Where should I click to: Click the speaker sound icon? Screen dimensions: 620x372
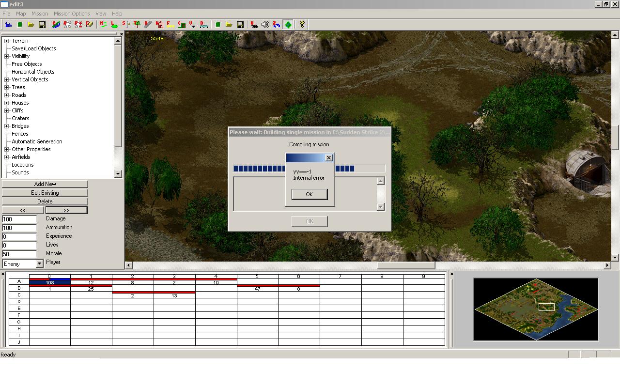pos(265,24)
